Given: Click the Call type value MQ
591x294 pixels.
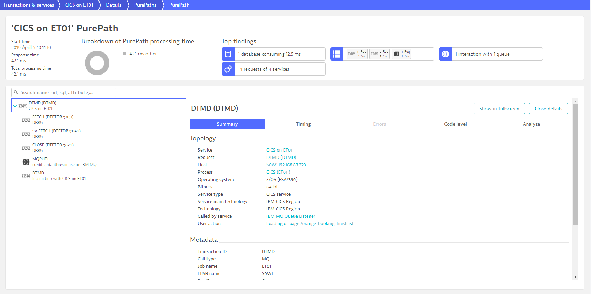Looking at the screenshot, I should tap(266, 259).
